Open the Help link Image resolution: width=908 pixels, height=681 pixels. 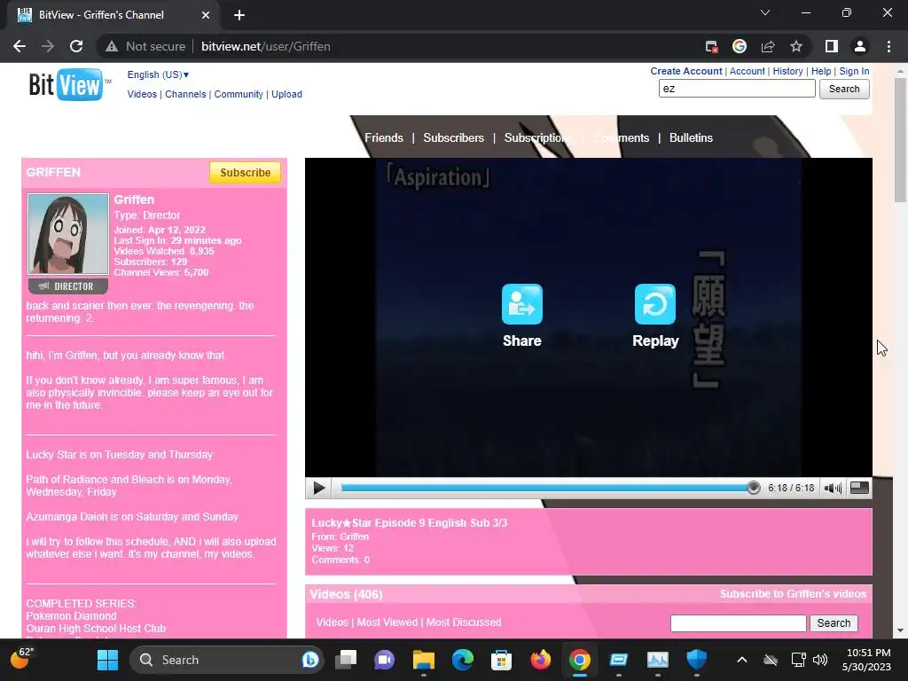[x=821, y=71]
